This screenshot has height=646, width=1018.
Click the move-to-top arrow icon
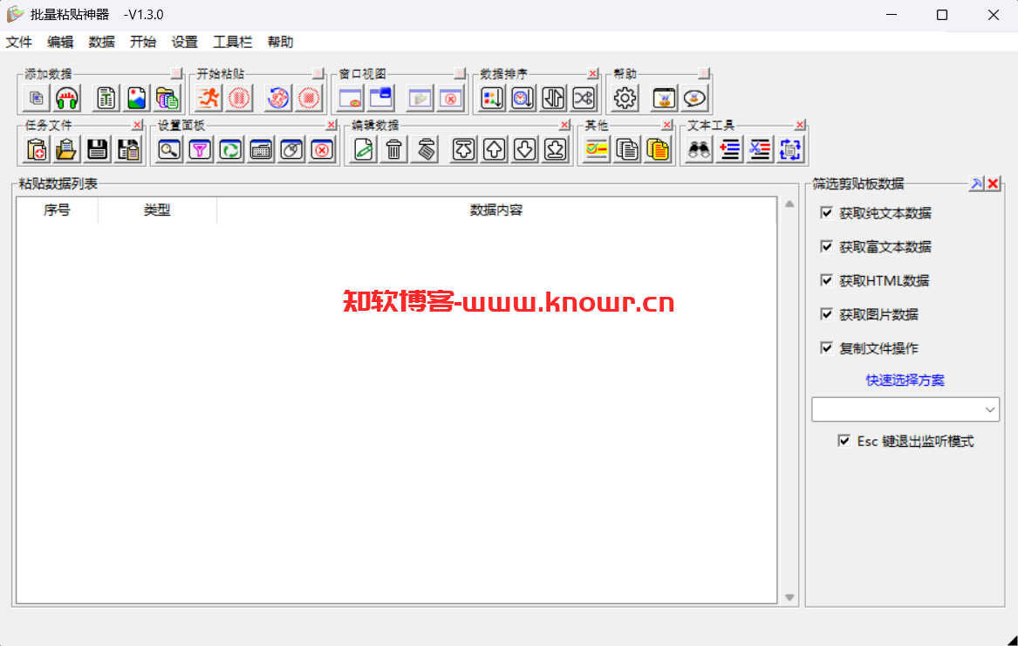click(x=463, y=149)
